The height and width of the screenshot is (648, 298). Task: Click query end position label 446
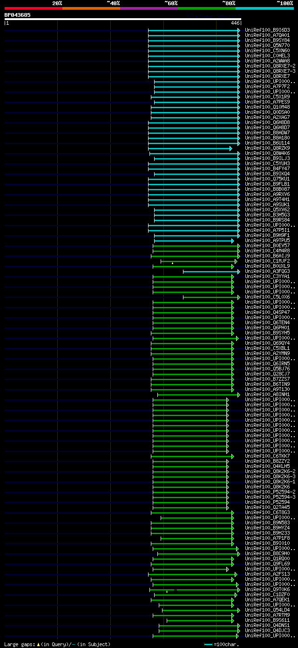coord(235,23)
